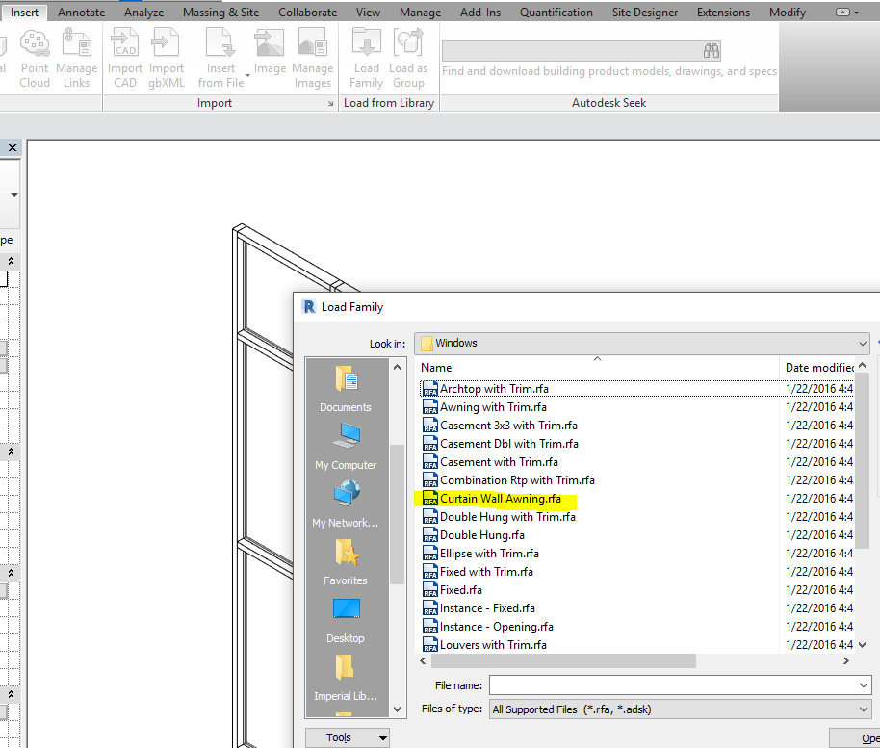The width and height of the screenshot is (880, 748).
Task: Open Manage Links from the ribbon
Action: (x=77, y=56)
